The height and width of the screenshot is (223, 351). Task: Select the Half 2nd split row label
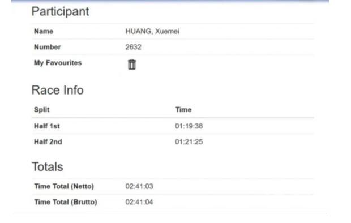[48, 141]
